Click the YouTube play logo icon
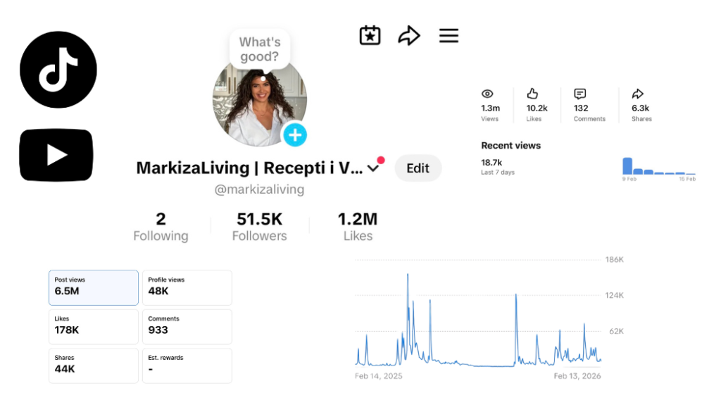The image size is (721, 412). (x=56, y=155)
